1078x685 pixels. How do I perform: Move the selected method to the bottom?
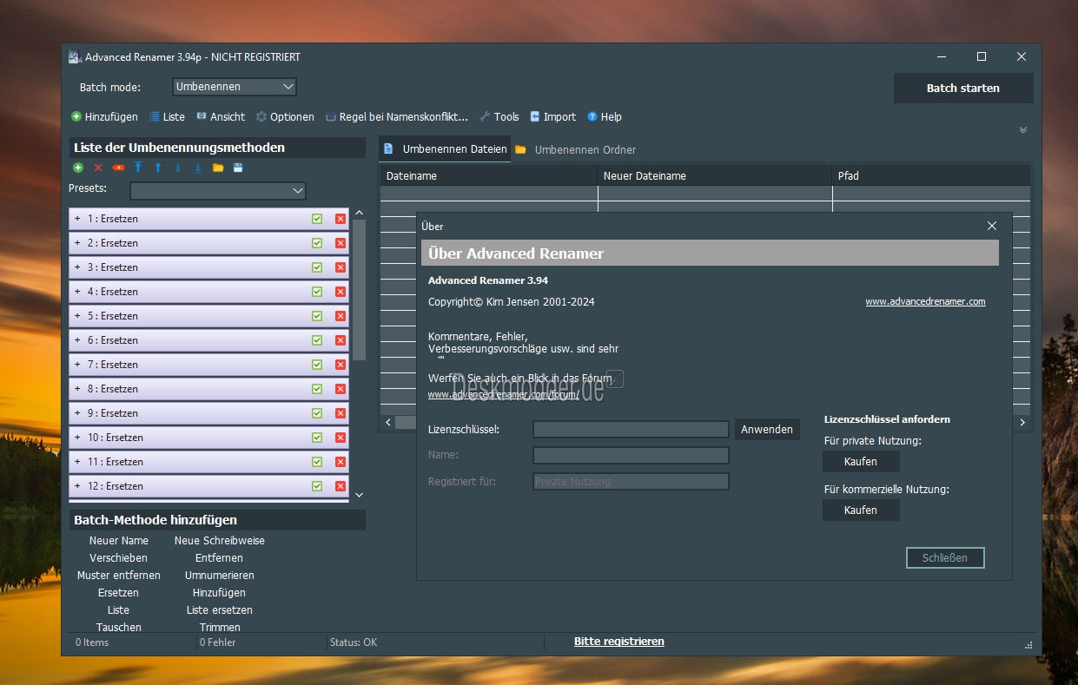(x=198, y=168)
